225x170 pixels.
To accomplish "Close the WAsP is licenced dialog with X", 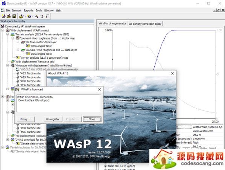I will 100,90.
